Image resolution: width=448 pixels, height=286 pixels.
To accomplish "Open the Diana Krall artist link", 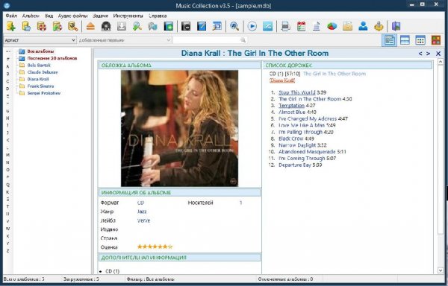I will click(282, 80).
